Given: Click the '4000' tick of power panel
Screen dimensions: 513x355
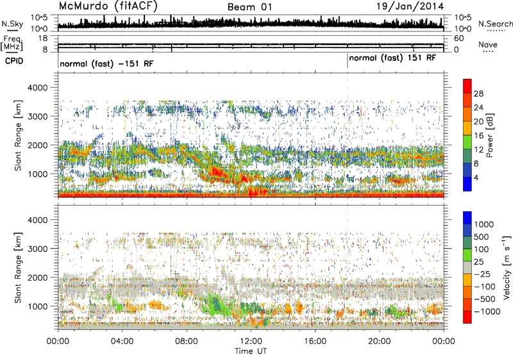Looking at the screenshot, I should point(37,88).
